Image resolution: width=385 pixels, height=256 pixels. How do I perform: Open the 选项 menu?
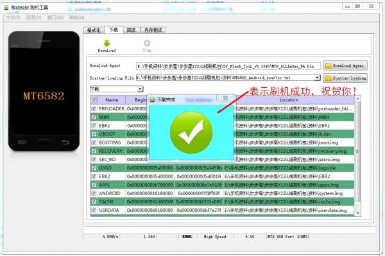pos(33,18)
